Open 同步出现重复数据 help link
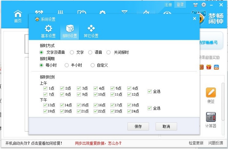 tap(98, 143)
